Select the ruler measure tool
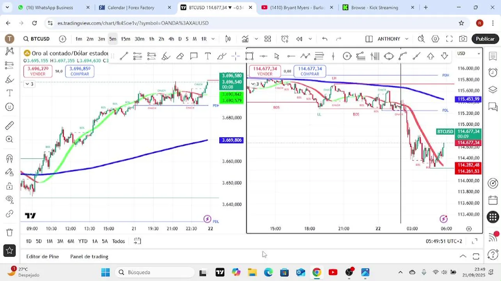Screen dimensions: 501x281 [10, 125]
